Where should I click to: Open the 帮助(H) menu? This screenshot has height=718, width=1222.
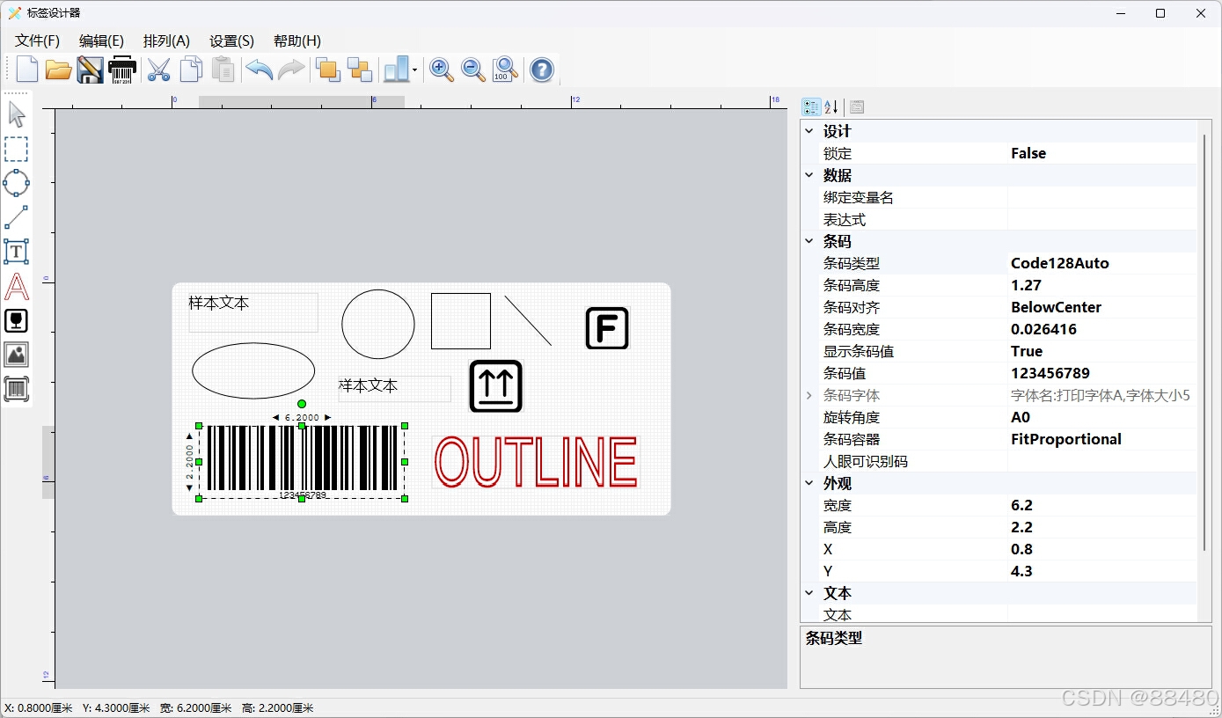[296, 40]
